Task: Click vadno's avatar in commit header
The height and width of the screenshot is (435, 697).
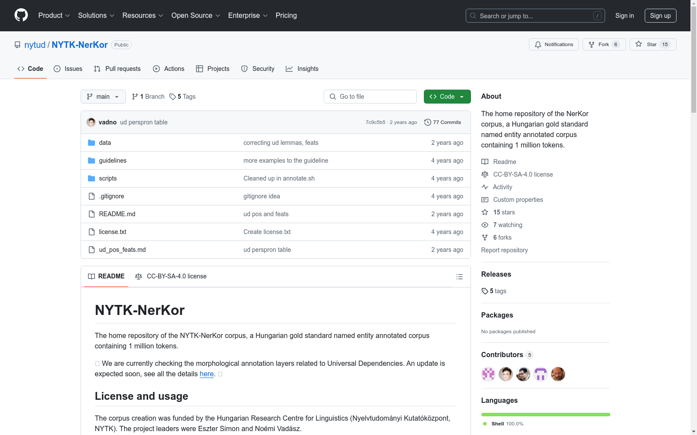Action: [x=91, y=122]
